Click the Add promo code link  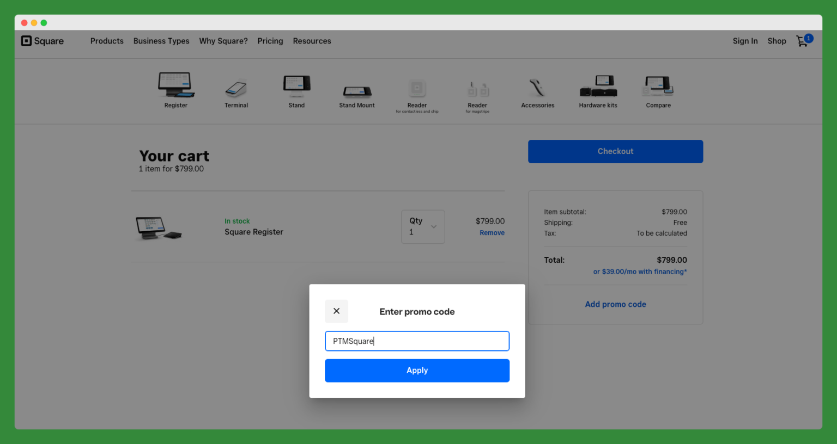(x=615, y=304)
